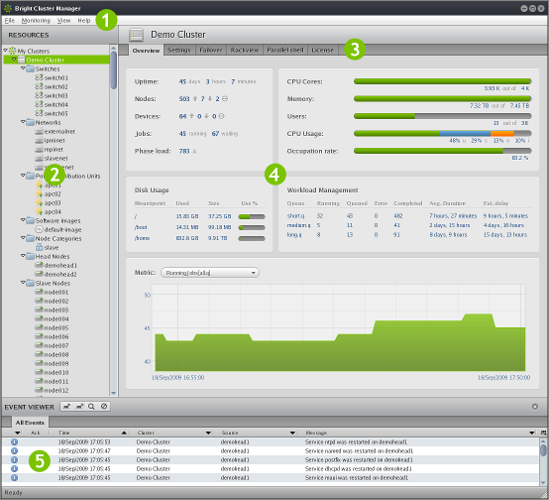This screenshot has width=549, height=500.
Task: Switch to the Settings tab
Action: coord(179,51)
